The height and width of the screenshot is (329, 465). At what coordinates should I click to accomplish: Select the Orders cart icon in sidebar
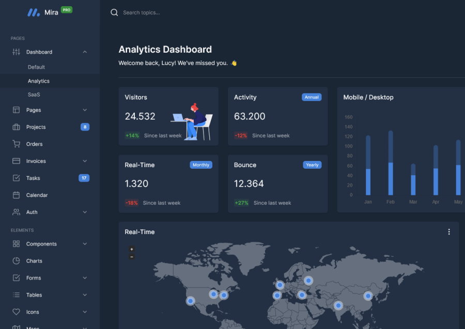[15, 144]
